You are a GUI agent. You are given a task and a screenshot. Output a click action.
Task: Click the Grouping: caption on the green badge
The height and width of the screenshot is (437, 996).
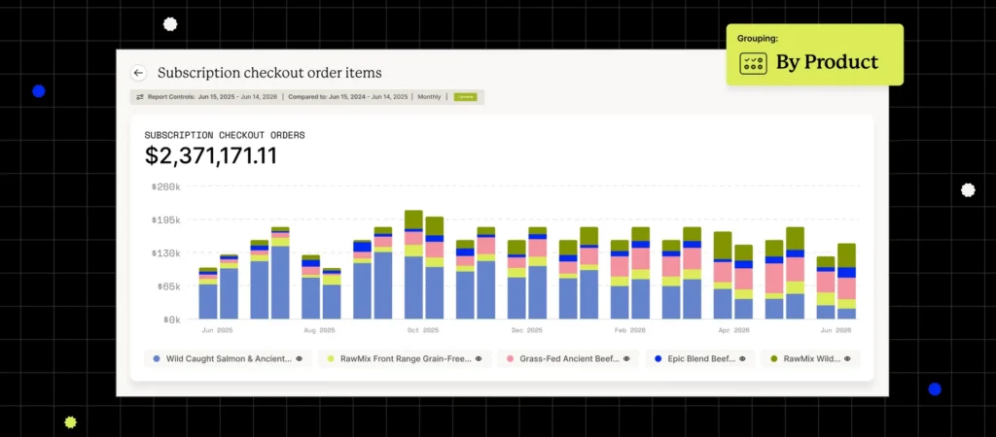pyautogui.click(x=757, y=39)
